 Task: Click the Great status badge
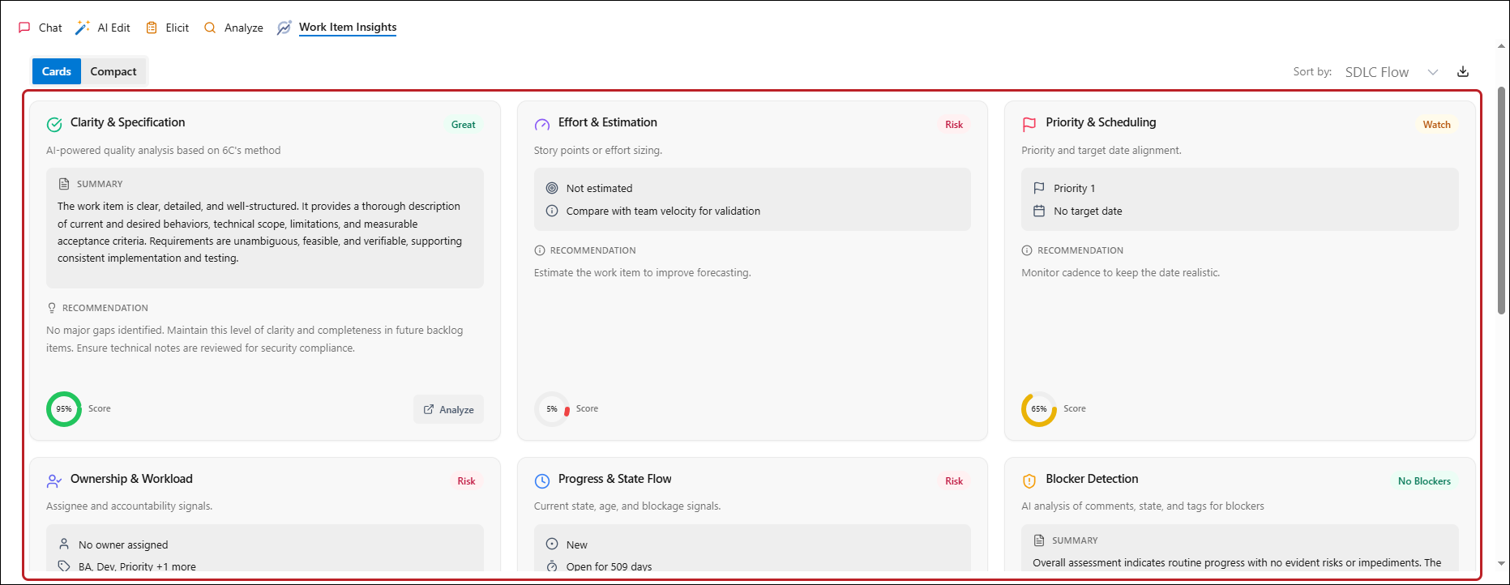pyautogui.click(x=464, y=125)
